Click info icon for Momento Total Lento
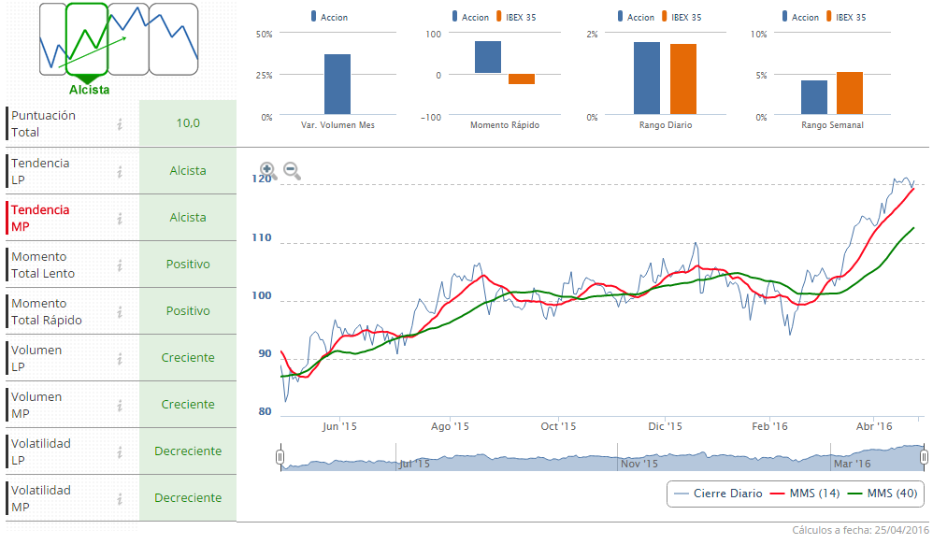This screenshot has width=933, height=544. pos(120,265)
